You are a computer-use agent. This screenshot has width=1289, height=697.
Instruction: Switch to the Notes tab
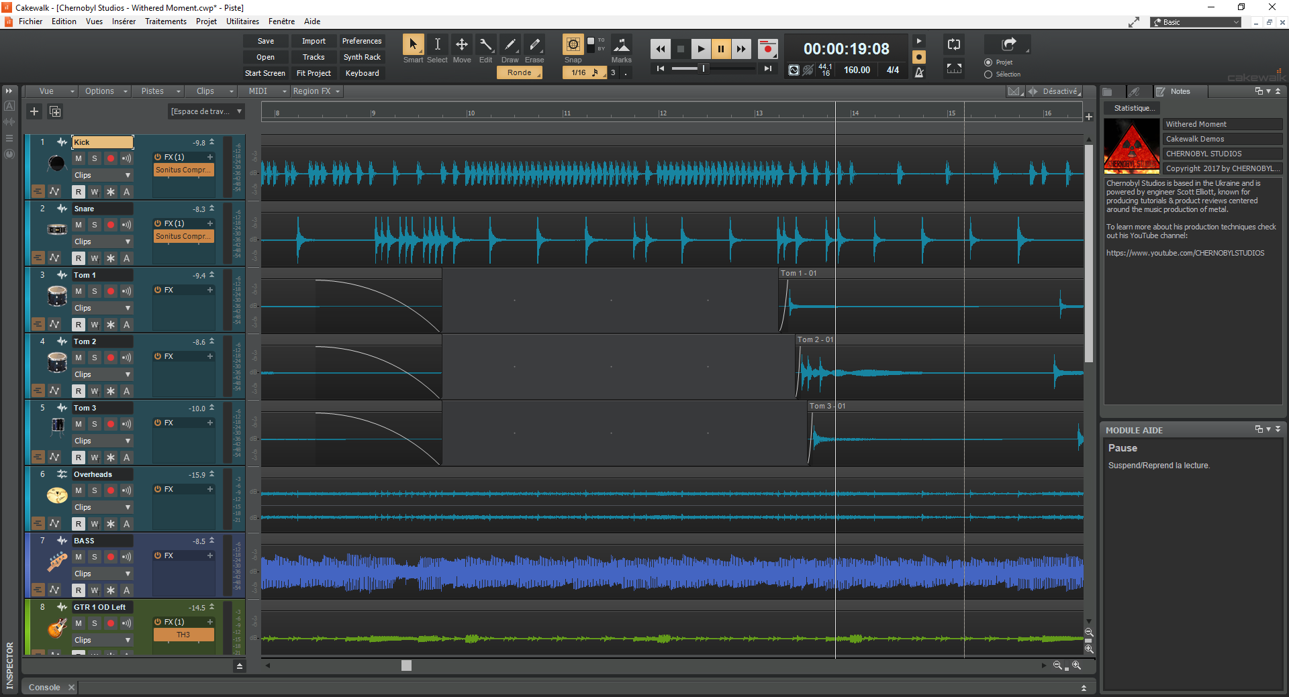click(1179, 91)
